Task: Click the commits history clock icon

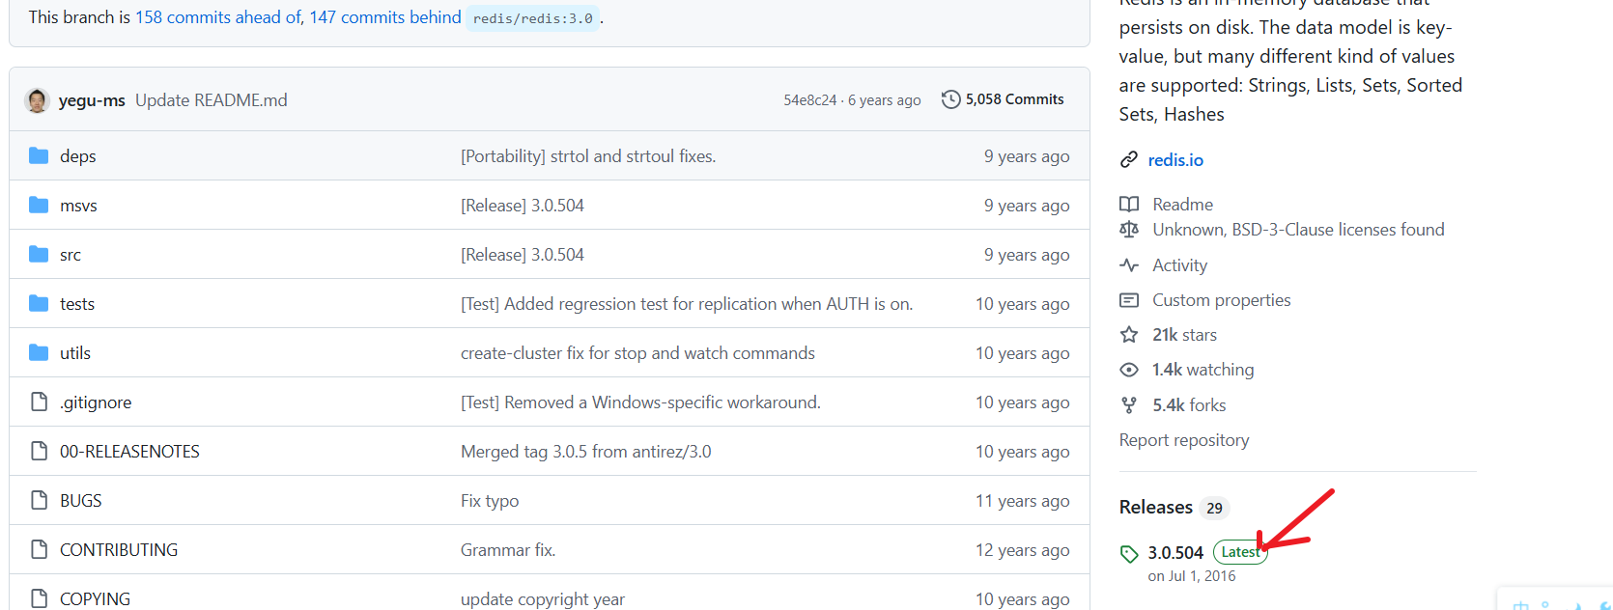Action: [950, 99]
